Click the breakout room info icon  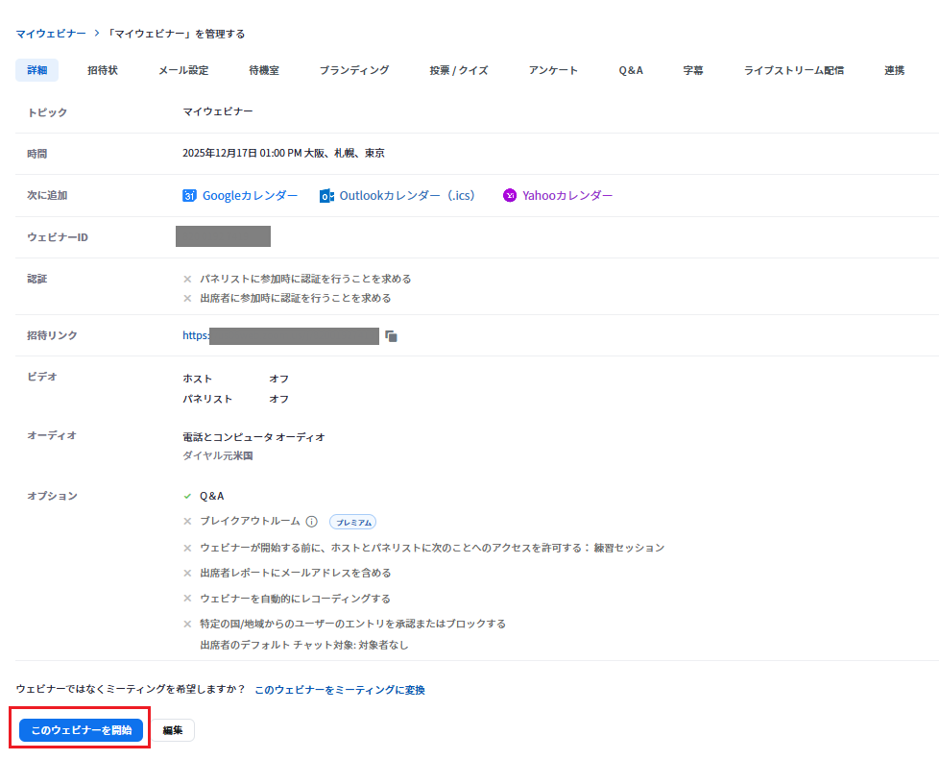pyautogui.click(x=311, y=522)
